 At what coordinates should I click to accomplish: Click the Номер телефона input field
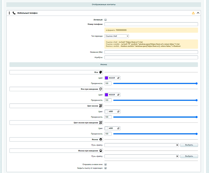[151, 24]
